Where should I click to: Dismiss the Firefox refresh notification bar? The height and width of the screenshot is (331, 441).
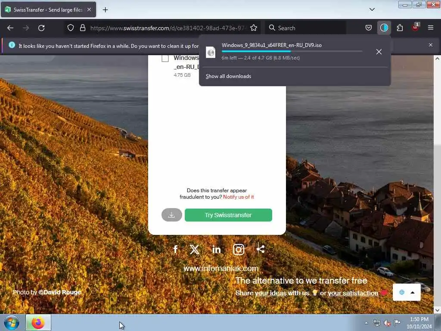point(430,45)
